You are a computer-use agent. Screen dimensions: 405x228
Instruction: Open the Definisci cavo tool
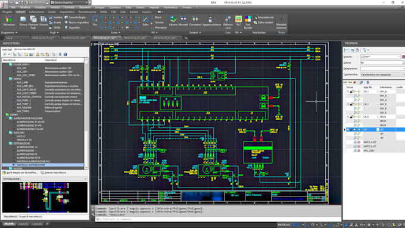coord(228,22)
